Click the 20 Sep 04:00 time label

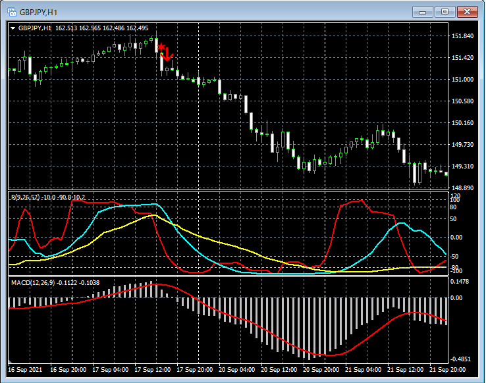pos(237,370)
